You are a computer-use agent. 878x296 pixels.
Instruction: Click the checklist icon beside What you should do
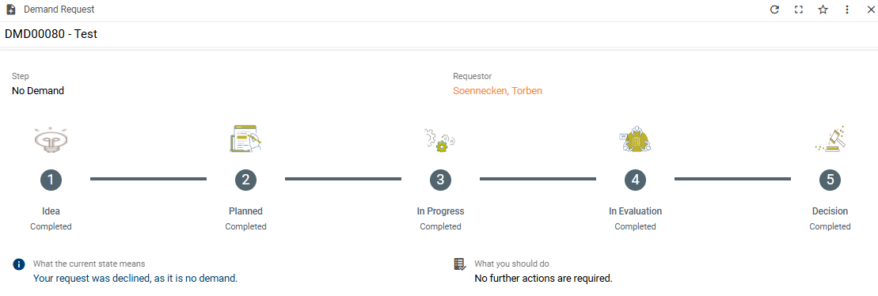[x=460, y=264]
